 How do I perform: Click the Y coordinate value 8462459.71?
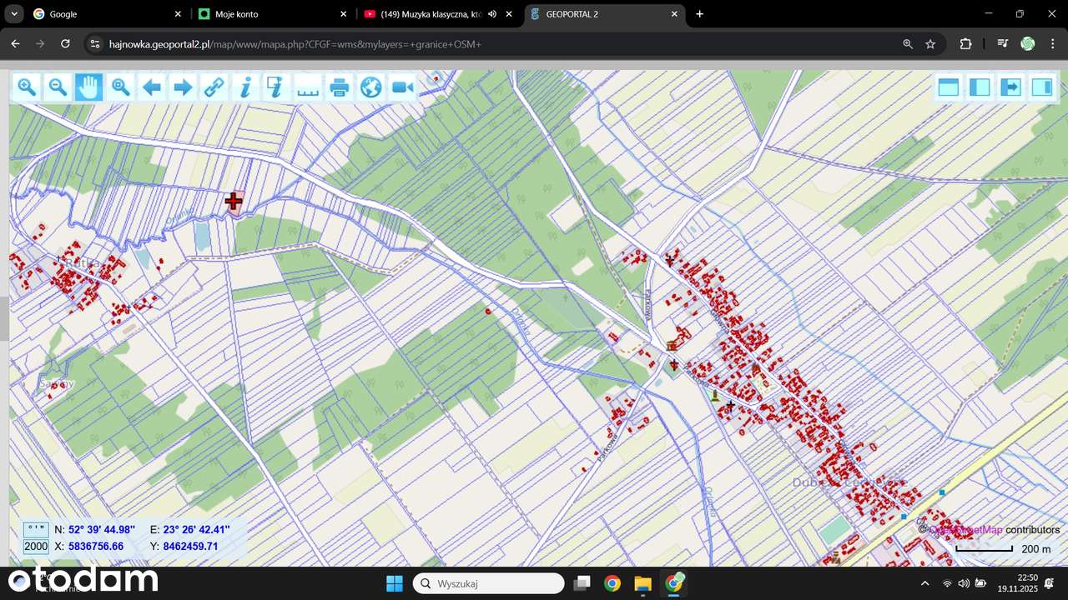tap(190, 547)
